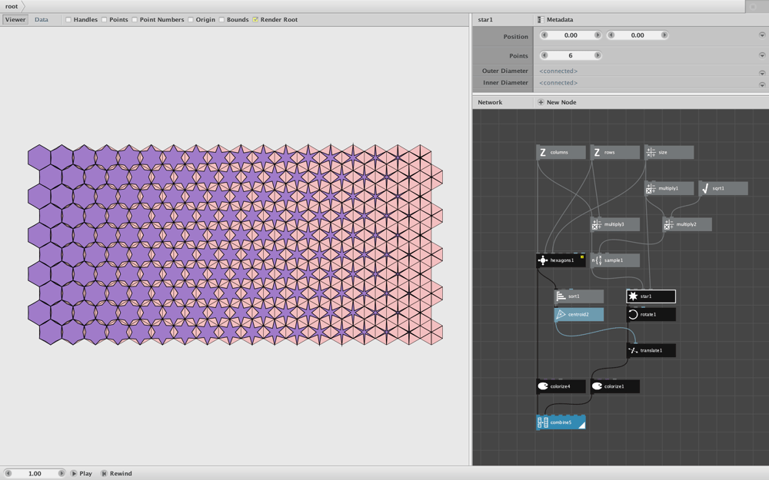Select the colorize4 palette icon
This screenshot has width=769, height=480.
543,386
